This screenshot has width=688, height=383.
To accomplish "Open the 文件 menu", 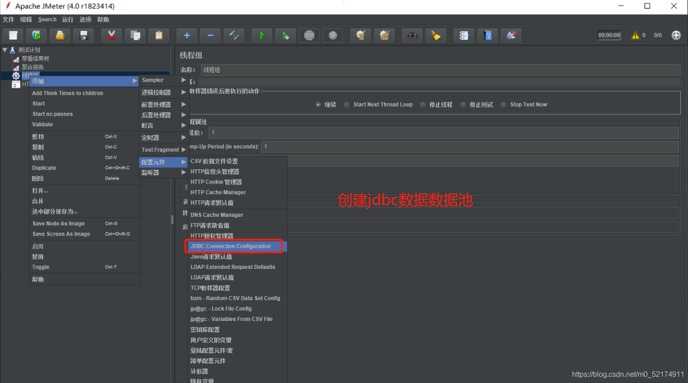I will 8,19.
